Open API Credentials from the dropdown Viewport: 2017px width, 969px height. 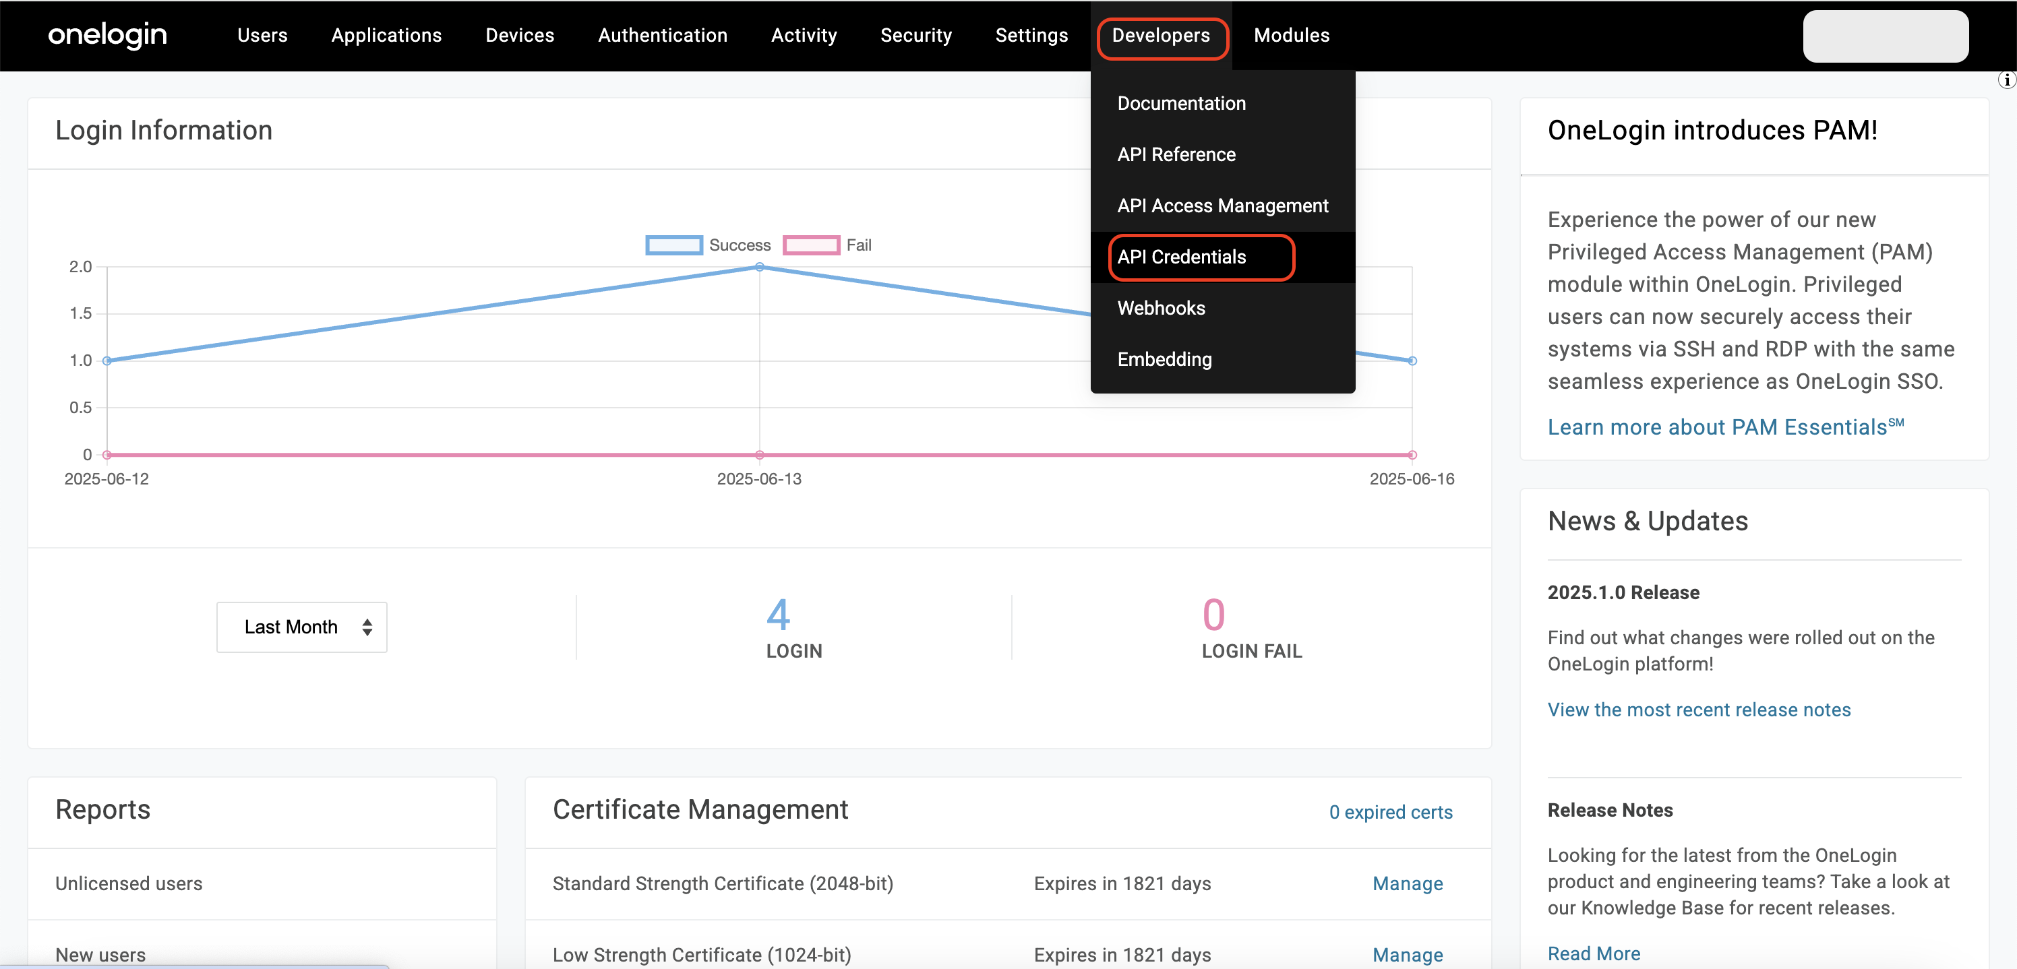click(1222, 257)
